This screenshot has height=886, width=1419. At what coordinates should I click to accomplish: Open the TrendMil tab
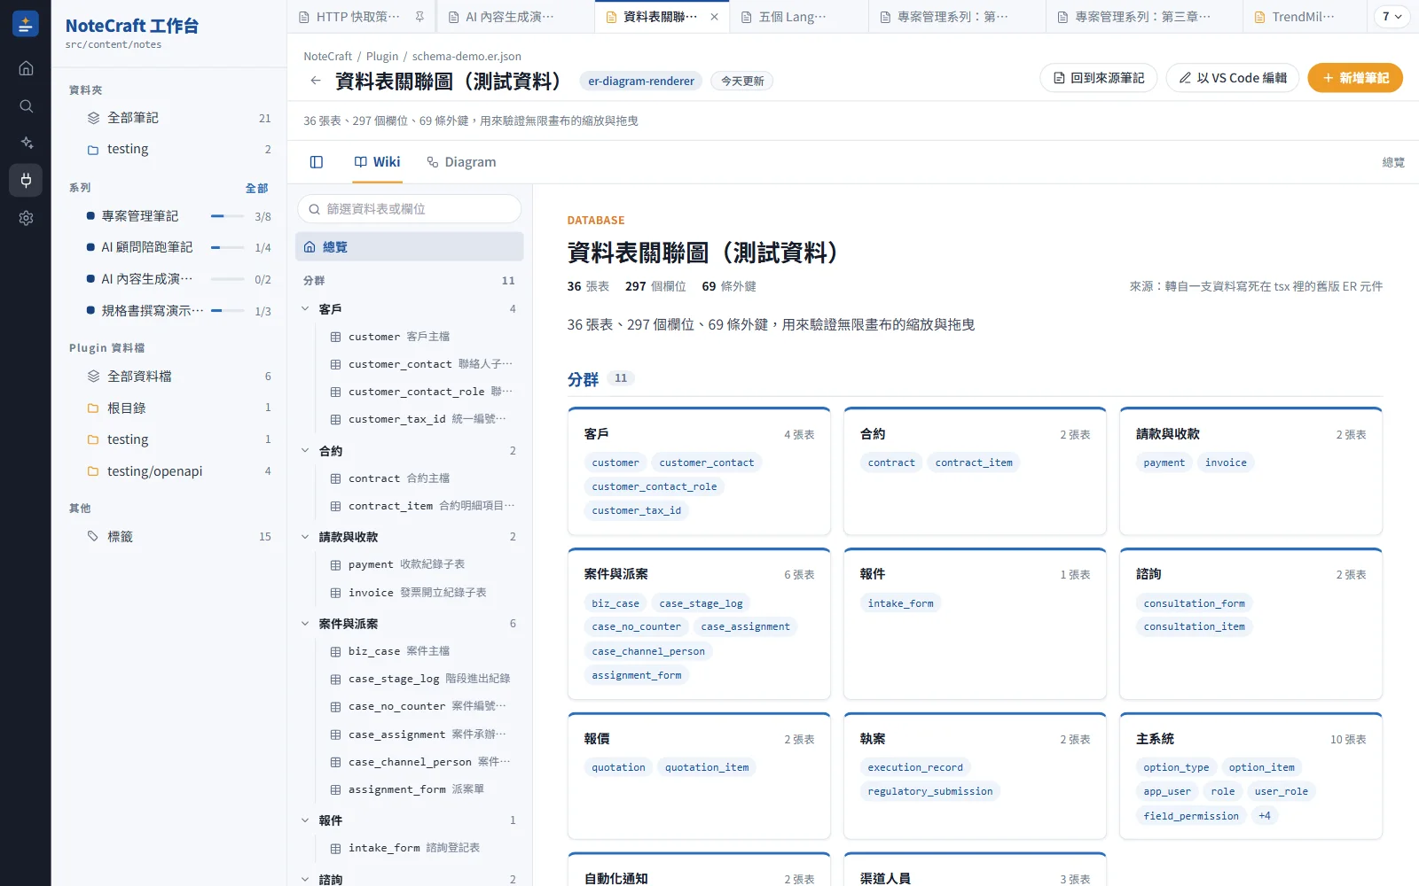(x=1303, y=17)
